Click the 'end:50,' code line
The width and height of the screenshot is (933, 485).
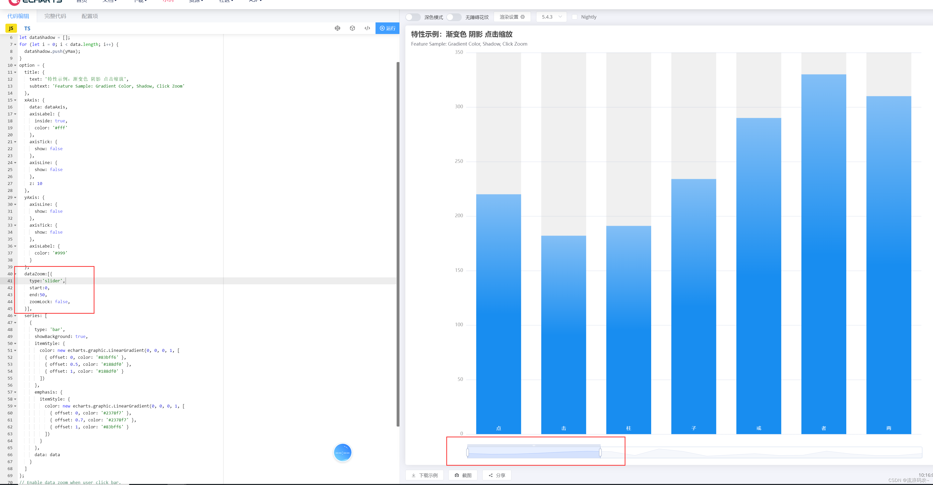click(38, 295)
